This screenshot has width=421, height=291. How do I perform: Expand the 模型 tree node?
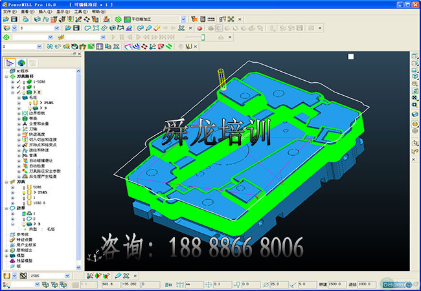click(x=6, y=255)
